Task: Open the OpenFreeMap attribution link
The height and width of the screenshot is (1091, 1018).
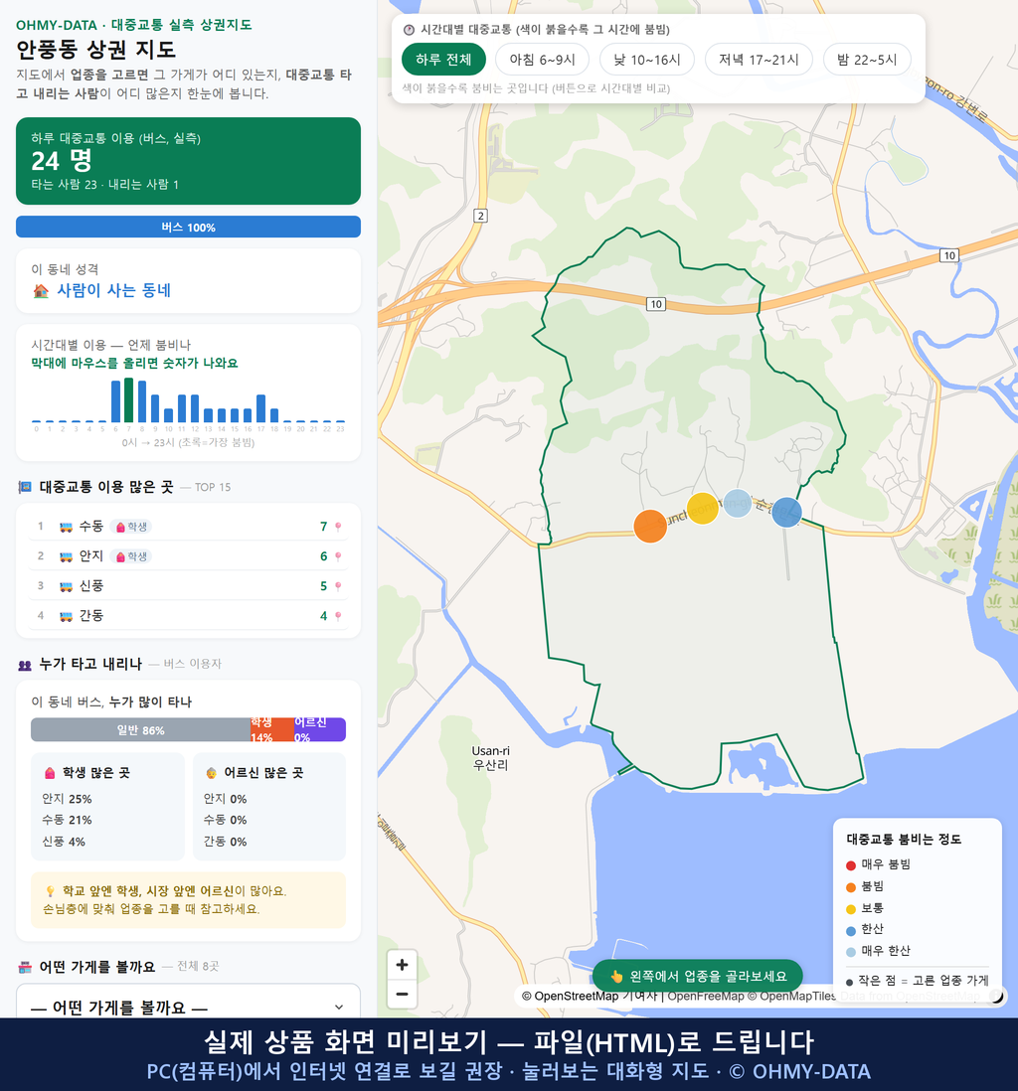Action: [x=706, y=997]
